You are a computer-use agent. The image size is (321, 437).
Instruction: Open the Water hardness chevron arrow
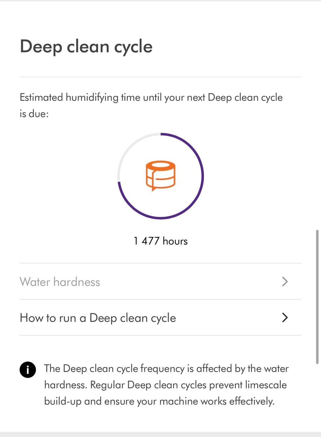(285, 282)
